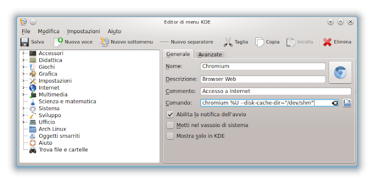374x183 pixels.
Task: Select the Sviluppo category icon
Action: tap(33, 115)
